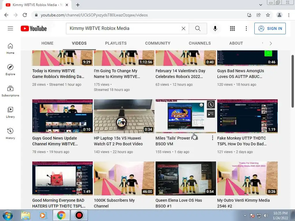295x221 pixels.
Task: Close the Kimmy WBTVE Roblox Media tab
Action: (67, 5)
